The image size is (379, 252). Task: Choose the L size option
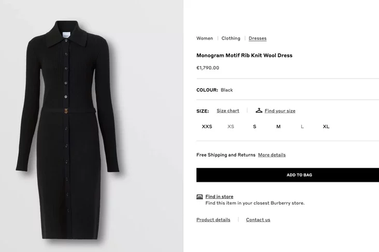[302, 127]
